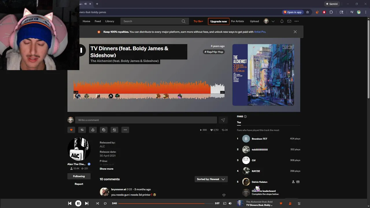Open the header three-dots menu
Screen dimensions: 370x208
click(297, 21)
